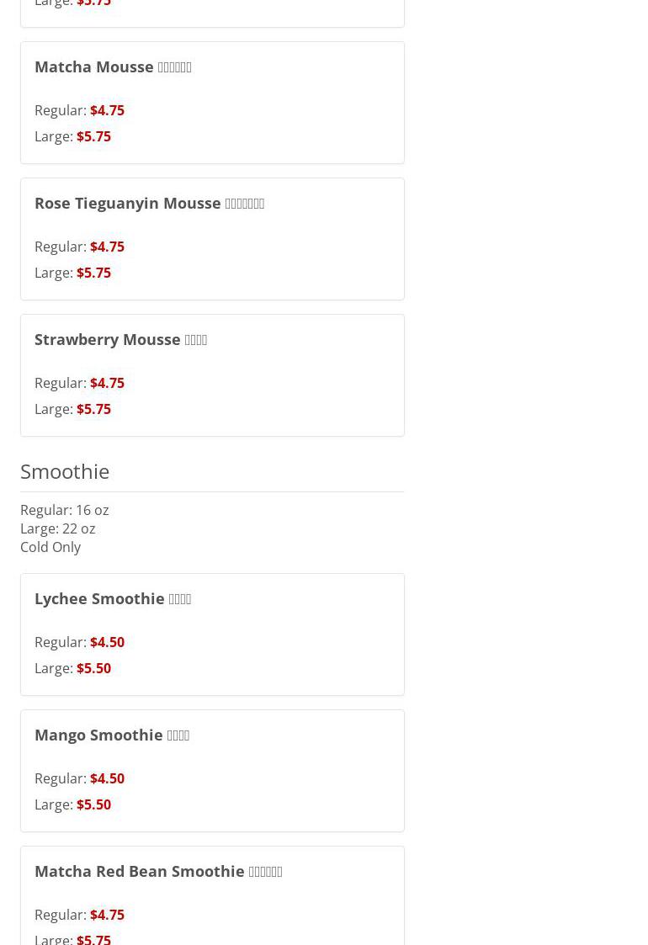Click the Smoothie section heading

(65, 471)
